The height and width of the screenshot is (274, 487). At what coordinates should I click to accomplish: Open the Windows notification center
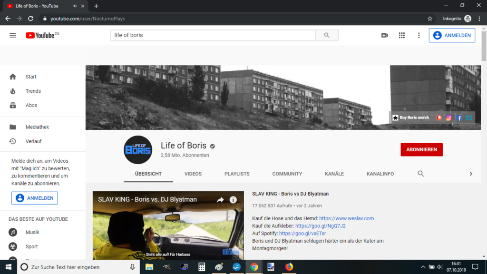[x=475, y=267]
